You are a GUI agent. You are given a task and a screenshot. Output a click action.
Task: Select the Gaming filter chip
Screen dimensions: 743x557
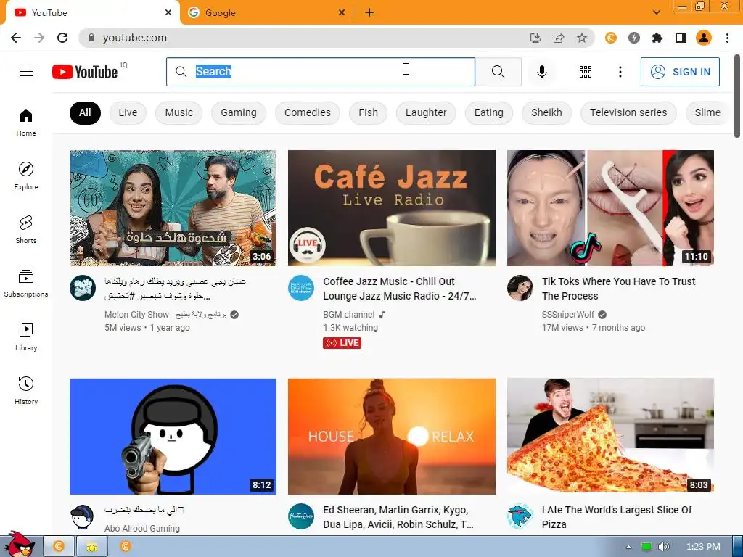pos(238,112)
